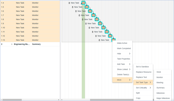This screenshot has width=174, height=101.
Task: Click the task table horizontal scrollbar thumb
Action: [12, 100]
